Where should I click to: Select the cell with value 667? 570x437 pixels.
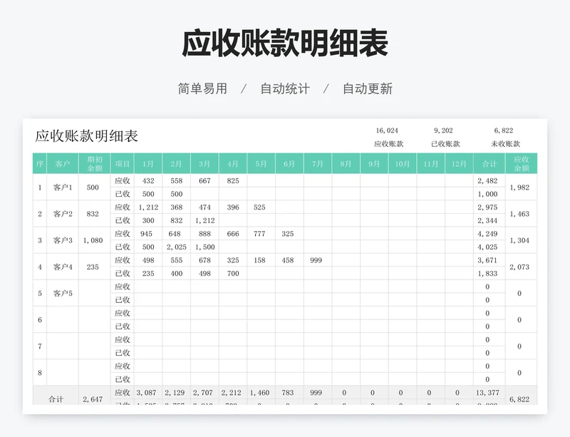pos(204,181)
